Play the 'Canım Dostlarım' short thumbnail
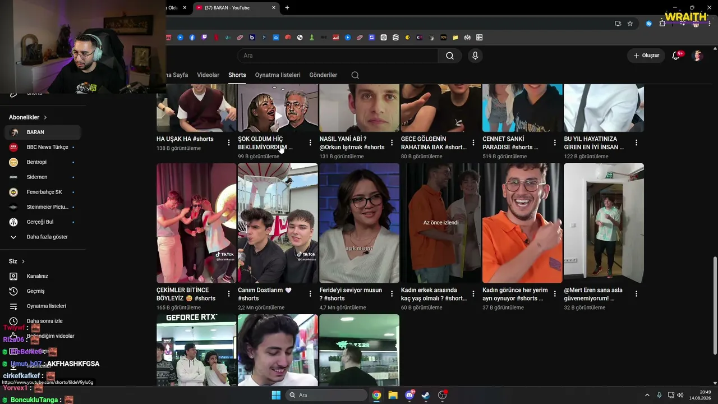 tap(278, 223)
